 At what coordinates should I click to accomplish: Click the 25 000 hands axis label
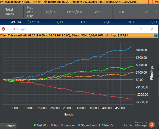point(68,108)
